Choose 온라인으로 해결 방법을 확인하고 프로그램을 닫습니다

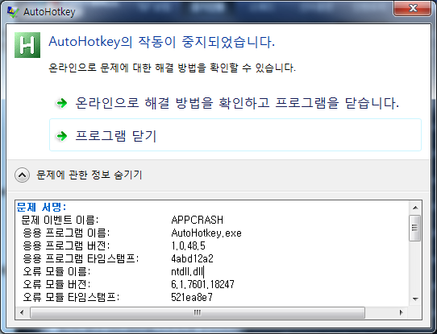coord(235,103)
